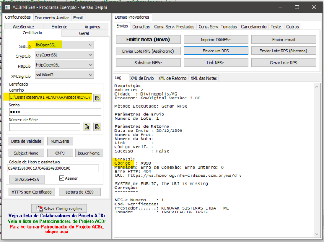Select the Emitente tab
The height and width of the screenshot is (242, 324).
(59, 27)
